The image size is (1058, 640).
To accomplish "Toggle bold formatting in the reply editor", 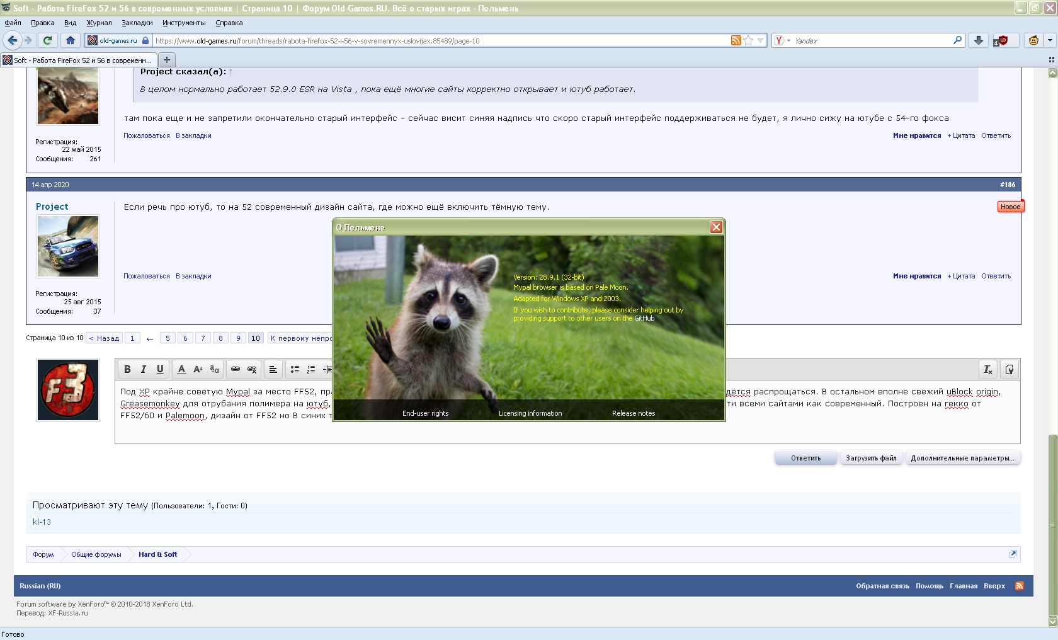I will [127, 369].
